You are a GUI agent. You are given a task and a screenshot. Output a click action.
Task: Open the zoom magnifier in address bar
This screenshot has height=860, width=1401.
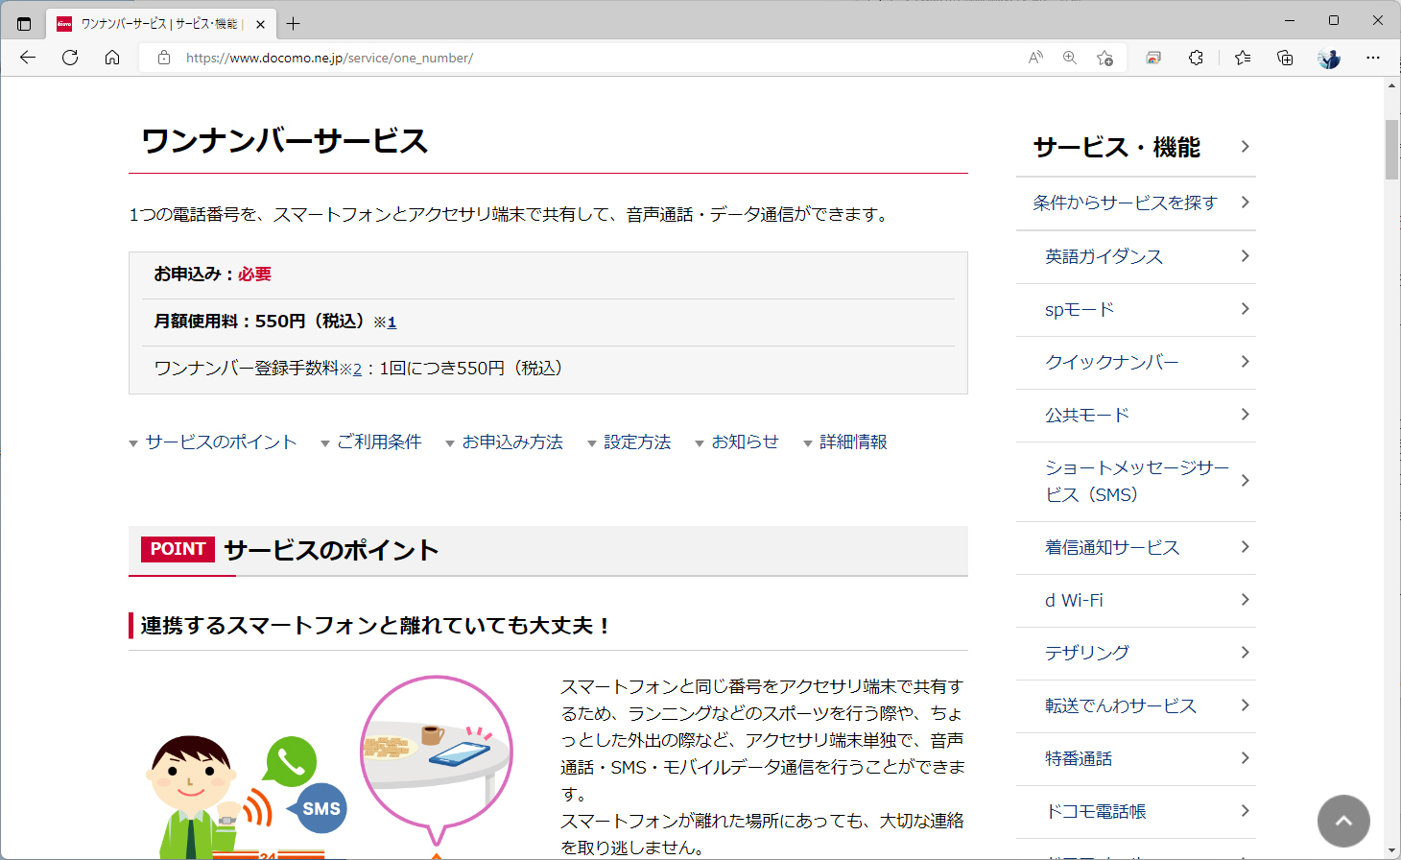tap(1070, 58)
